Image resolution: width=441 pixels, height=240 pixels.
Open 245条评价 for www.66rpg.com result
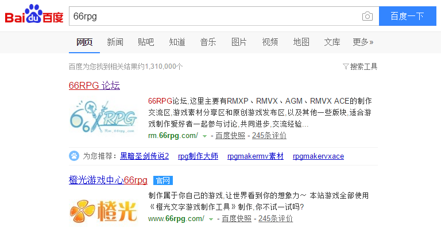(276, 219)
